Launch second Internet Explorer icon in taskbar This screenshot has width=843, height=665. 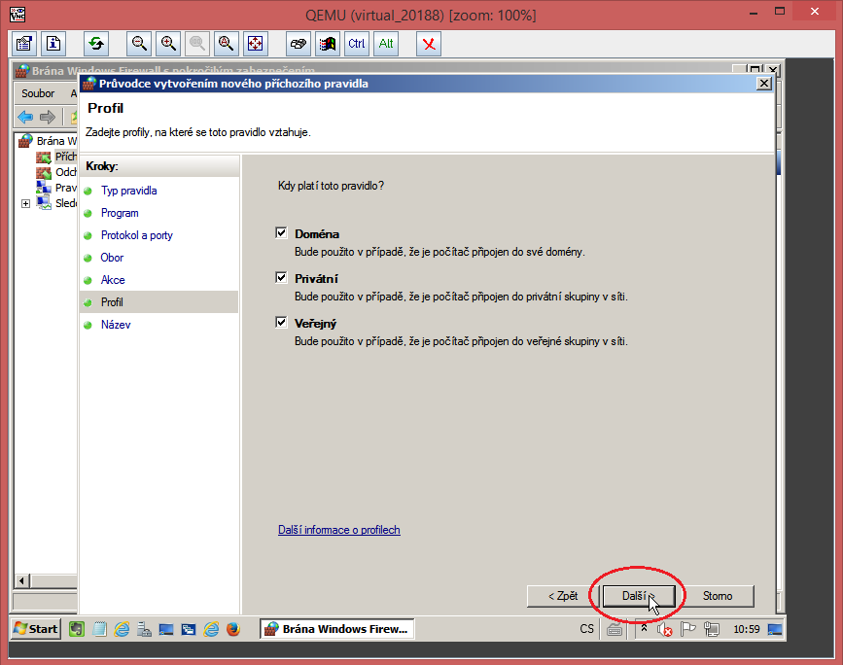[211, 629]
